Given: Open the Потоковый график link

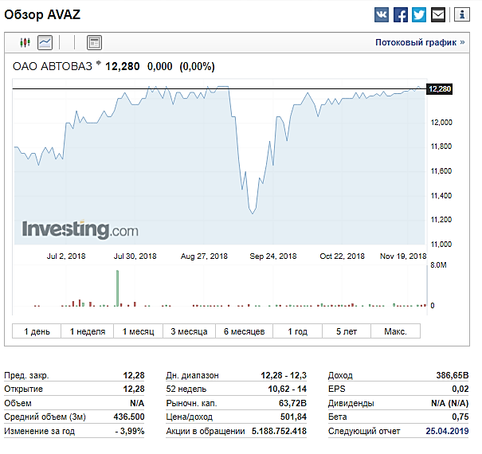Looking at the screenshot, I should coord(420,42).
